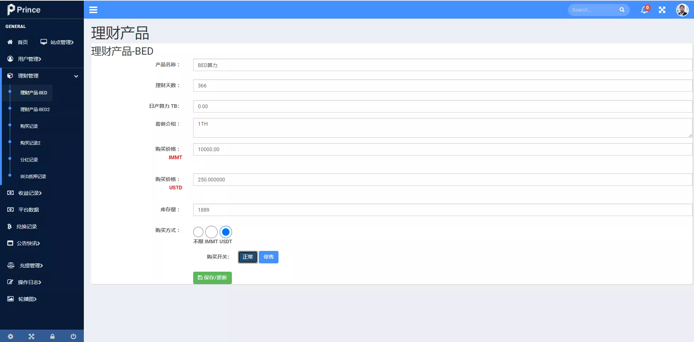694x342 pixels.
Task: Open the notification bell with badge
Action: tap(644, 10)
